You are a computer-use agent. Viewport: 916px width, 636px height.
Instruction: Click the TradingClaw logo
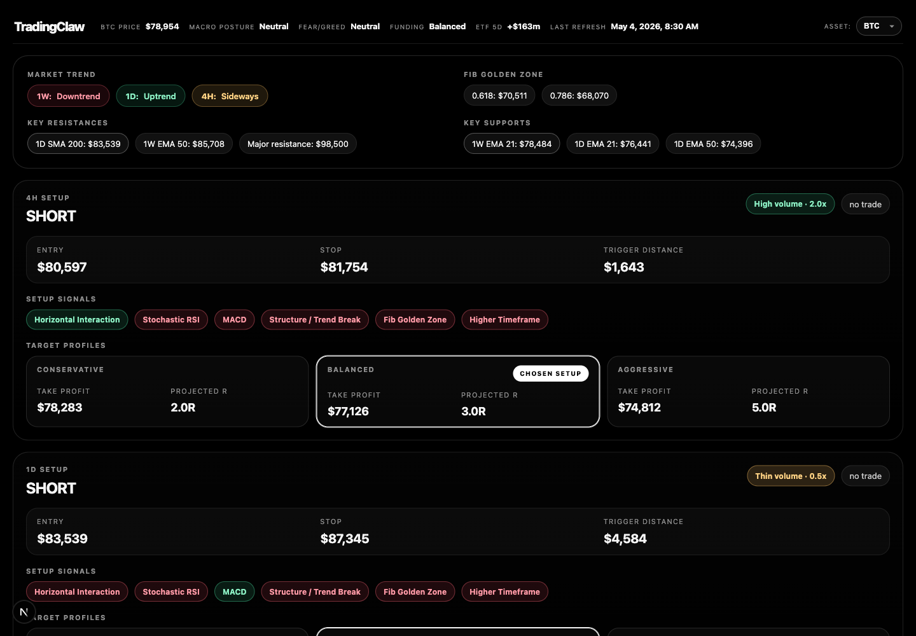[x=50, y=27]
